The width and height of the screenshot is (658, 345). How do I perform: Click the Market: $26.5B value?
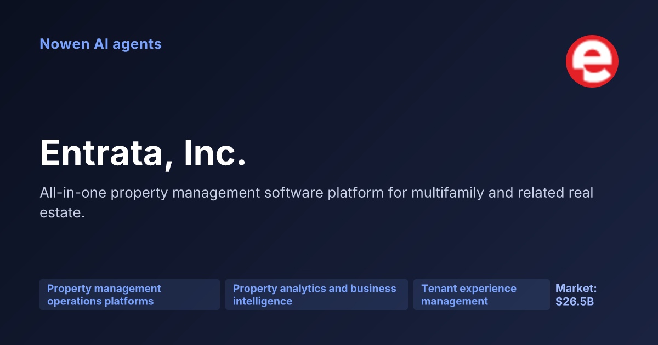click(x=576, y=295)
